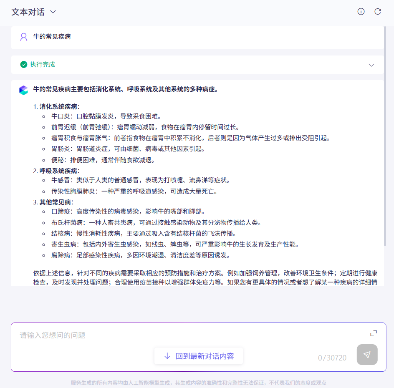394x388 pixels.
Task: Click the 口蹄疫 list item
Action: [128, 212]
